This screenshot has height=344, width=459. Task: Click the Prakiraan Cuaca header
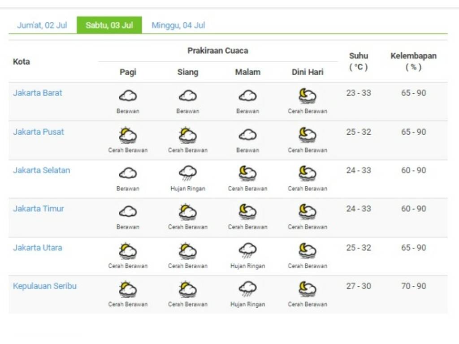coord(218,51)
